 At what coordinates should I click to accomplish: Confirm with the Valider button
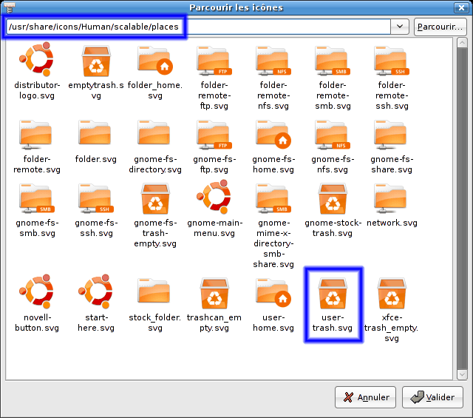[432, 397]
